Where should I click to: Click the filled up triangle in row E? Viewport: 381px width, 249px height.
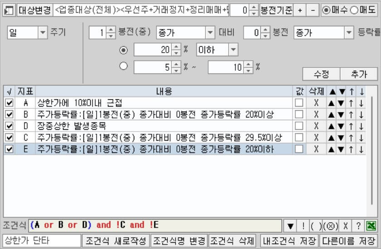(x=331, y=149)
